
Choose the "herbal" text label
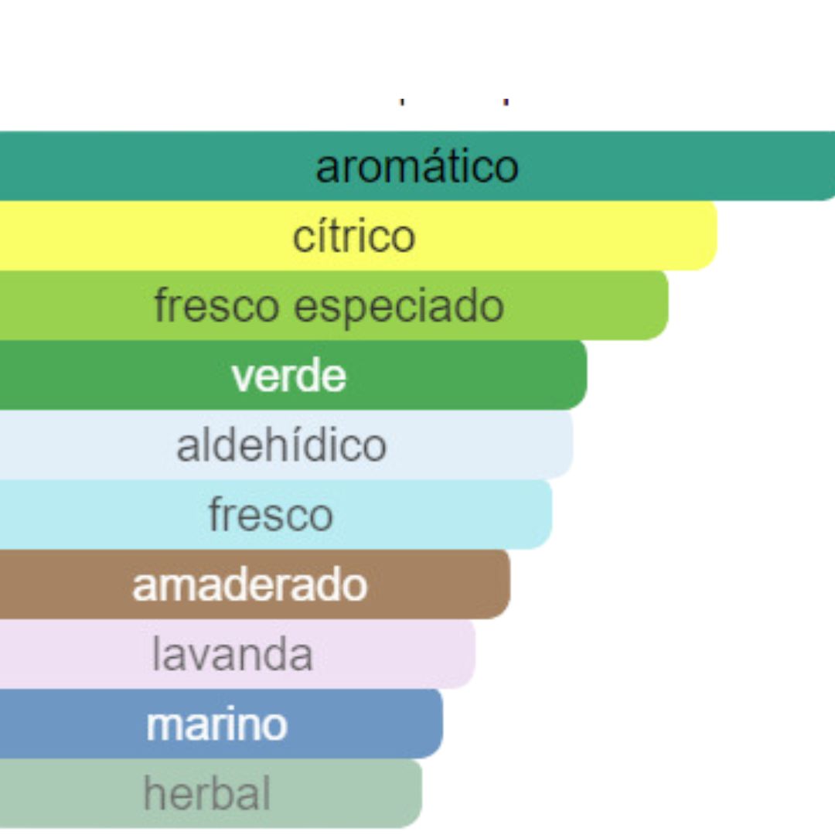tap(207, 793)
